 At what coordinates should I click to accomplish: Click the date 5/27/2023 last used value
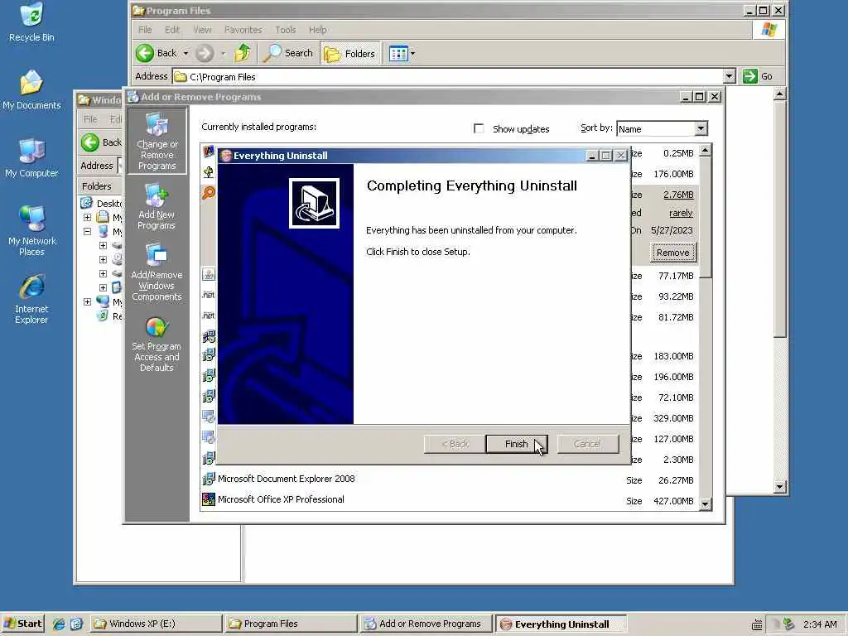tap(672, 230)
